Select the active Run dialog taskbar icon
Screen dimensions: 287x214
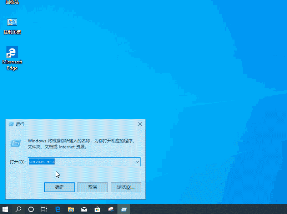pyautogui.click(x=124, y=209)
